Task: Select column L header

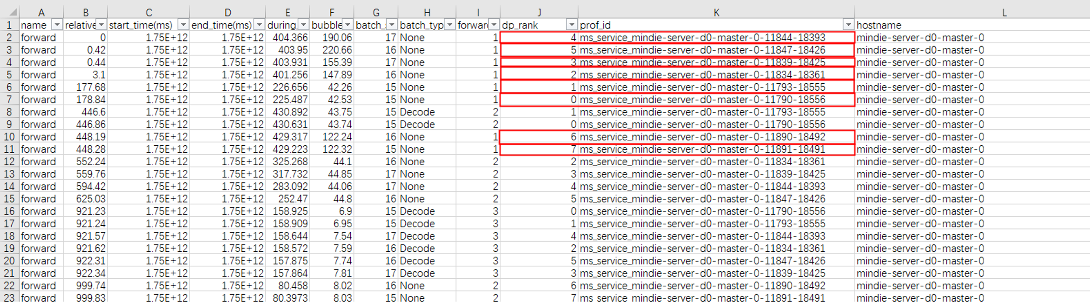Action: click(x=1004, y=13)
